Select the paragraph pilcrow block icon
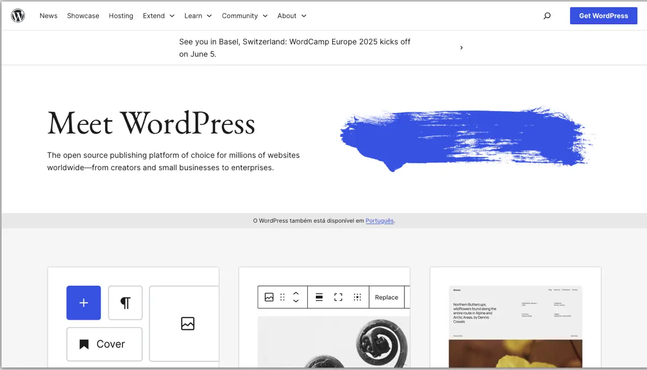The width and height of the screenshot is (647, 370). (125, 303)
